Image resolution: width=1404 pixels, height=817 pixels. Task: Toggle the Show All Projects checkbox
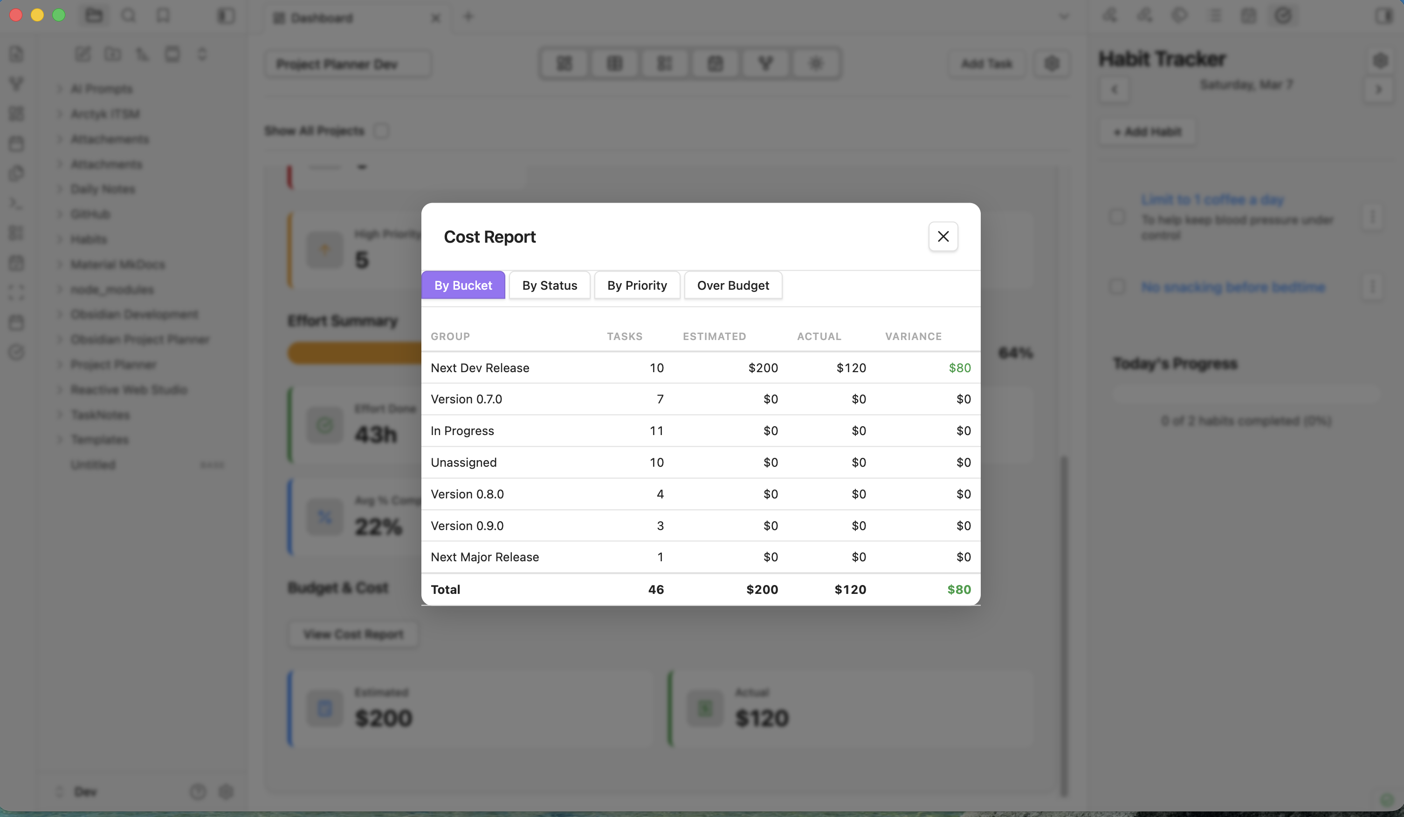click(x=382, y=130)
